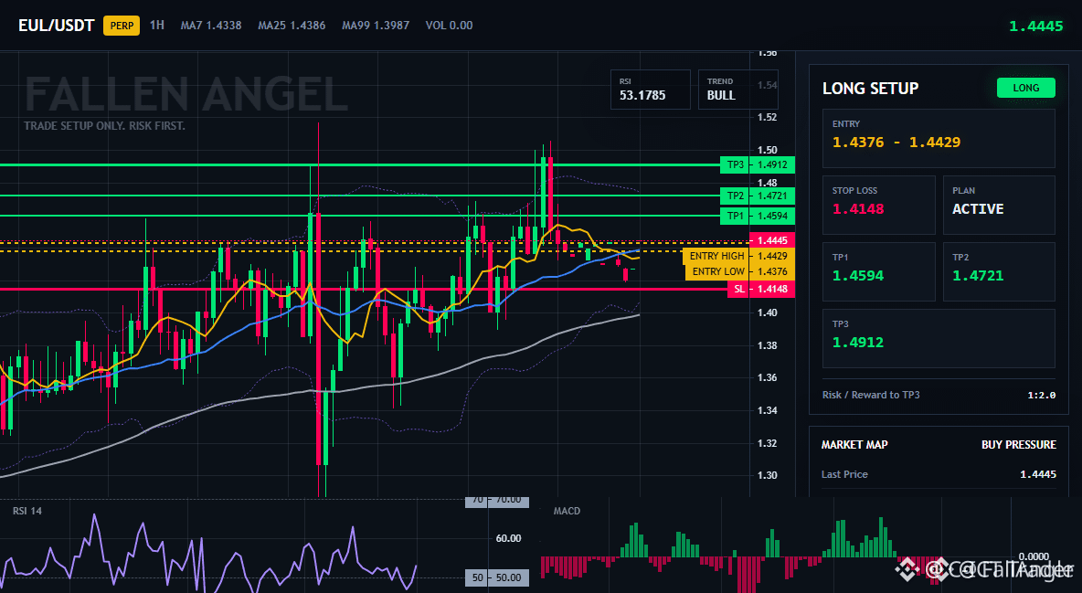The height and width of the screenshot is (593, 1082).
Task: Click the TP3 1.4912 chart line tag
Action: 757,165
